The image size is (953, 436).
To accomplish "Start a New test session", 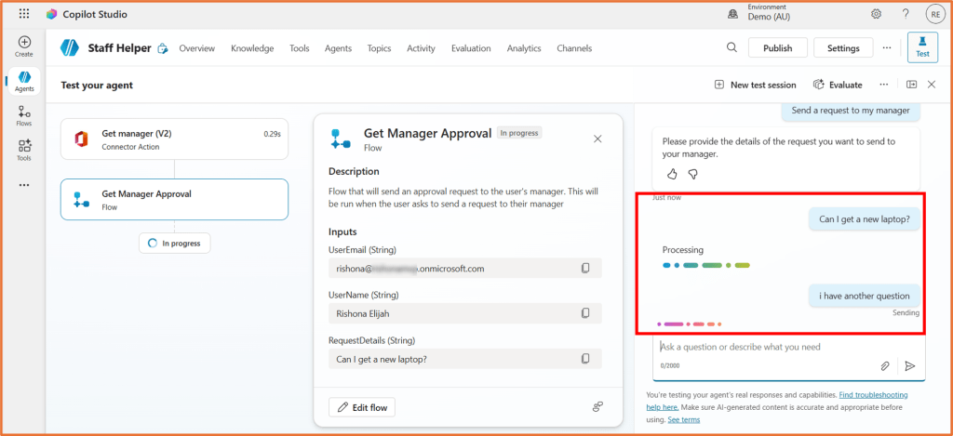I will pyautogui.click(x=755, y=85).
